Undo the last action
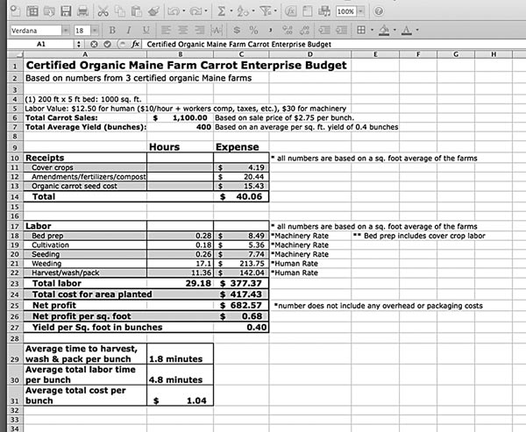Viewport: 526px width, 432px height. click(x=174, y=11)
